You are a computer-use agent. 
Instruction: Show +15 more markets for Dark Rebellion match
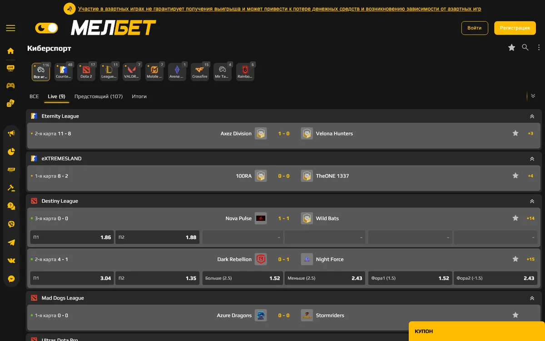(x=530, y=259)
